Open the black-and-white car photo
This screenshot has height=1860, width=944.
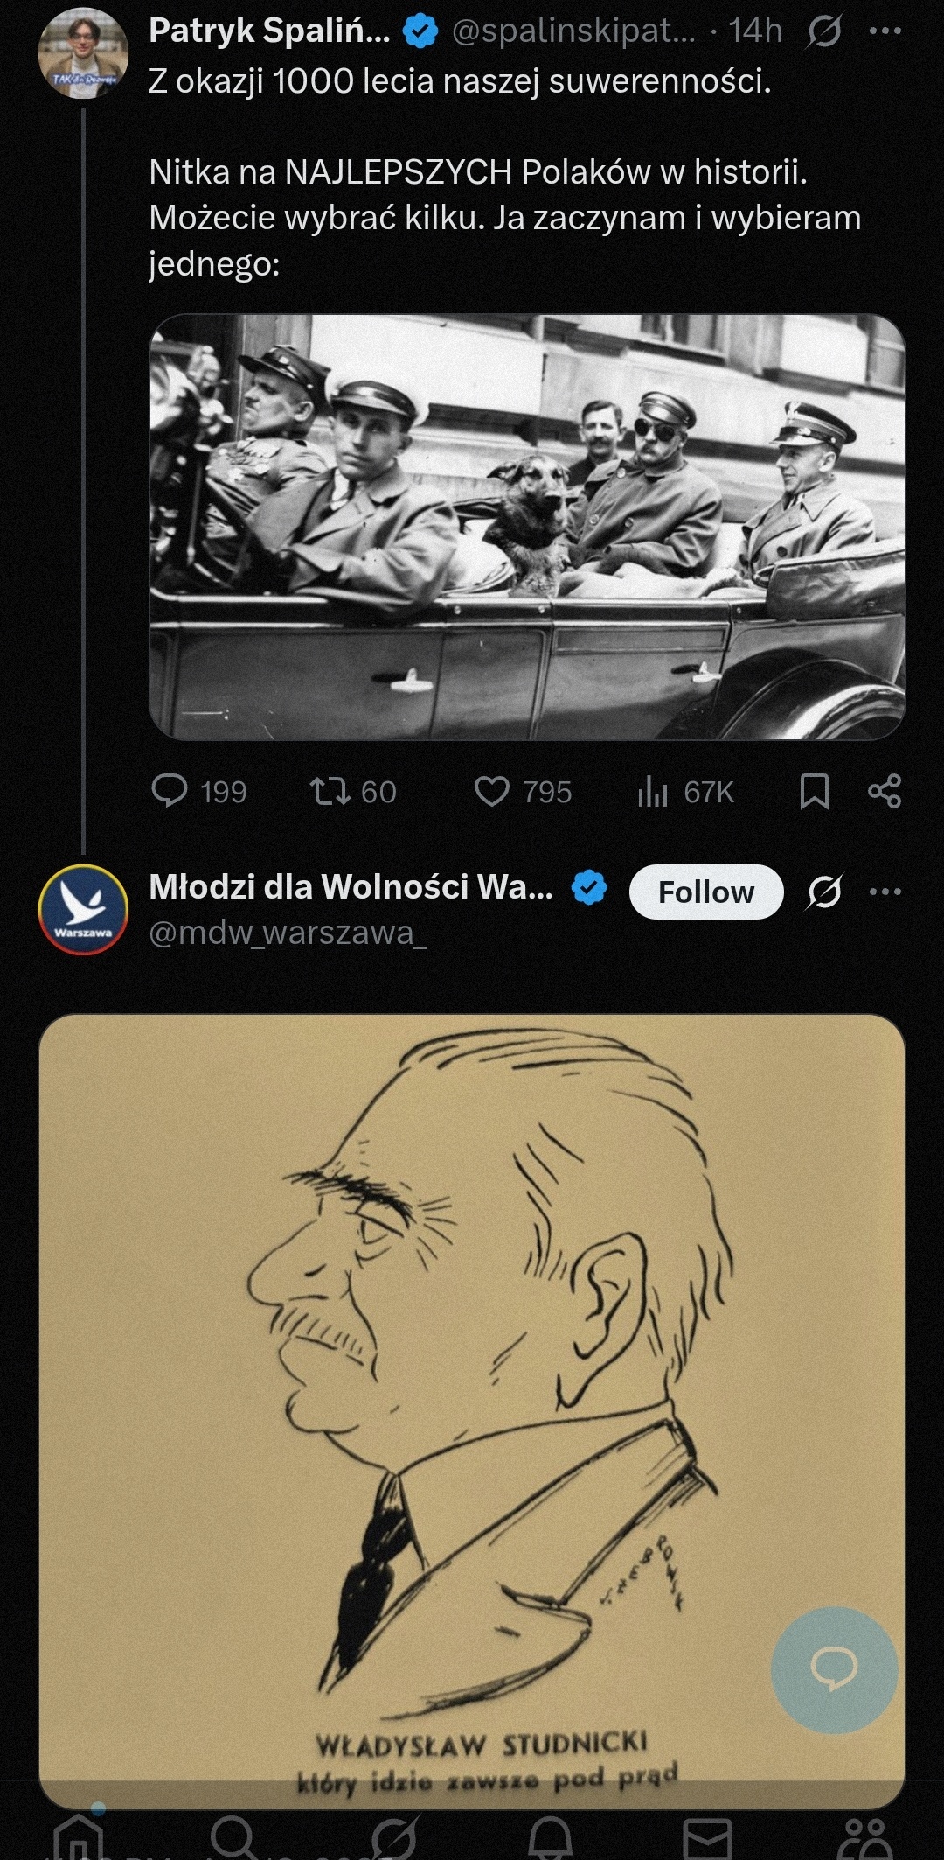527,527
